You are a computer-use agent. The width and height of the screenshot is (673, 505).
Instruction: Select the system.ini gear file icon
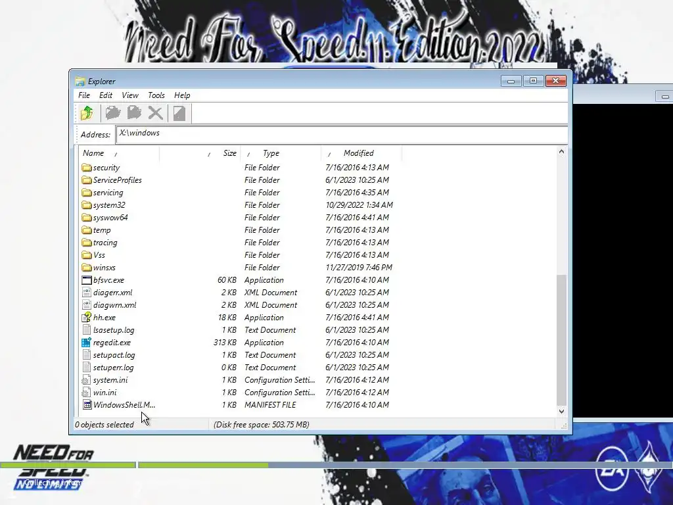[87, 380]
